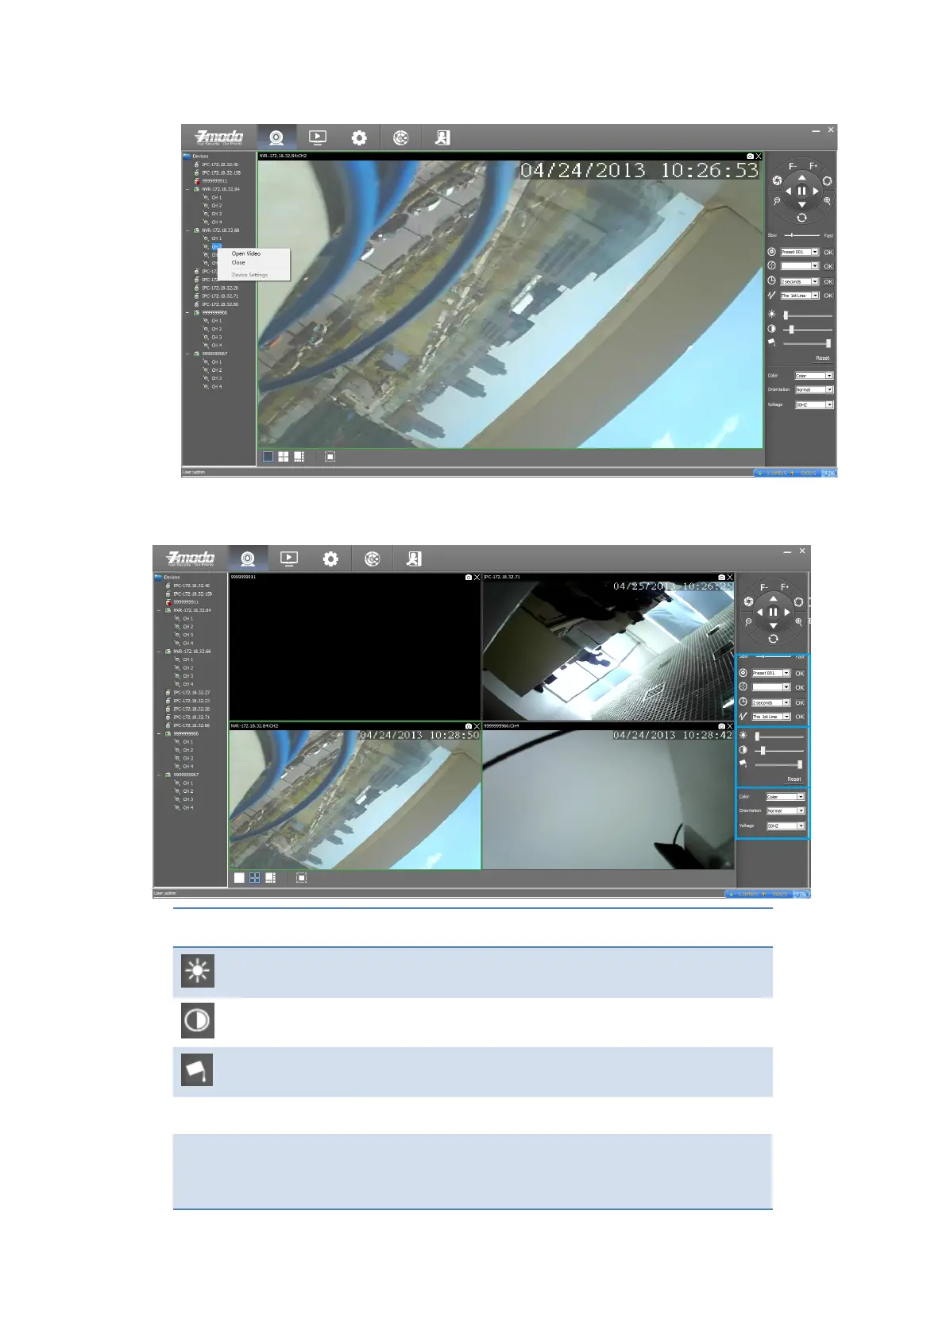Screen dimensions: 946x1338
Task: Click Open Video in the context menu
Action: tap(245, 253)
